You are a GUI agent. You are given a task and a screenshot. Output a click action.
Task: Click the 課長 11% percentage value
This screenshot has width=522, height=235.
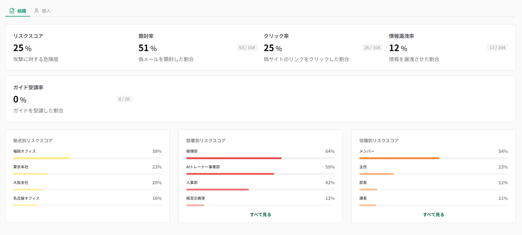point(503,198)
